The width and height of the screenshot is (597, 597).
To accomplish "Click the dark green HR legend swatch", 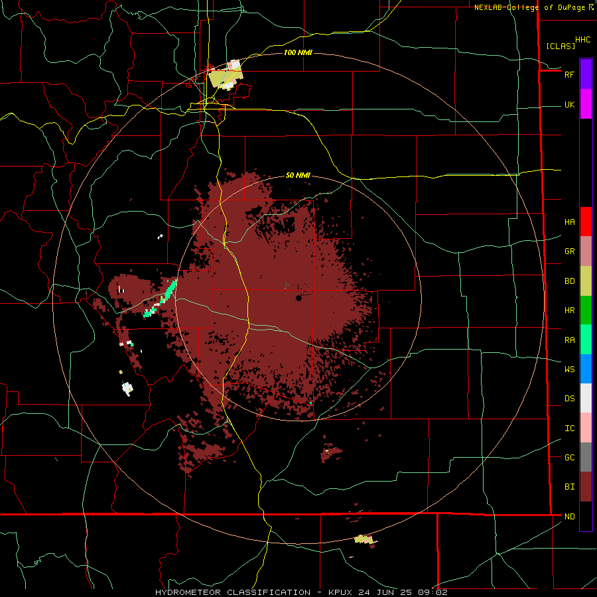I will [586, 310].
